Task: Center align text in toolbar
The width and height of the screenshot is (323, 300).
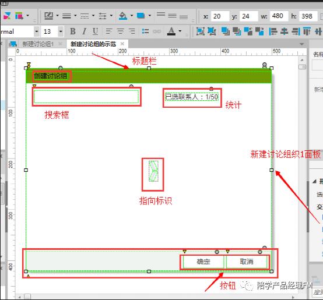Action: click(x=120, y=31)
